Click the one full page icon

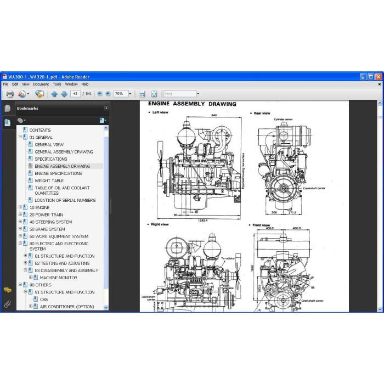[154, 94]
